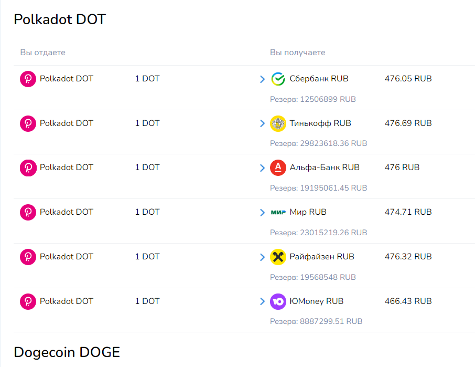Click the Polkadot icon in the Мир row
Screen dimensions: 475x367
pos(28,212)
